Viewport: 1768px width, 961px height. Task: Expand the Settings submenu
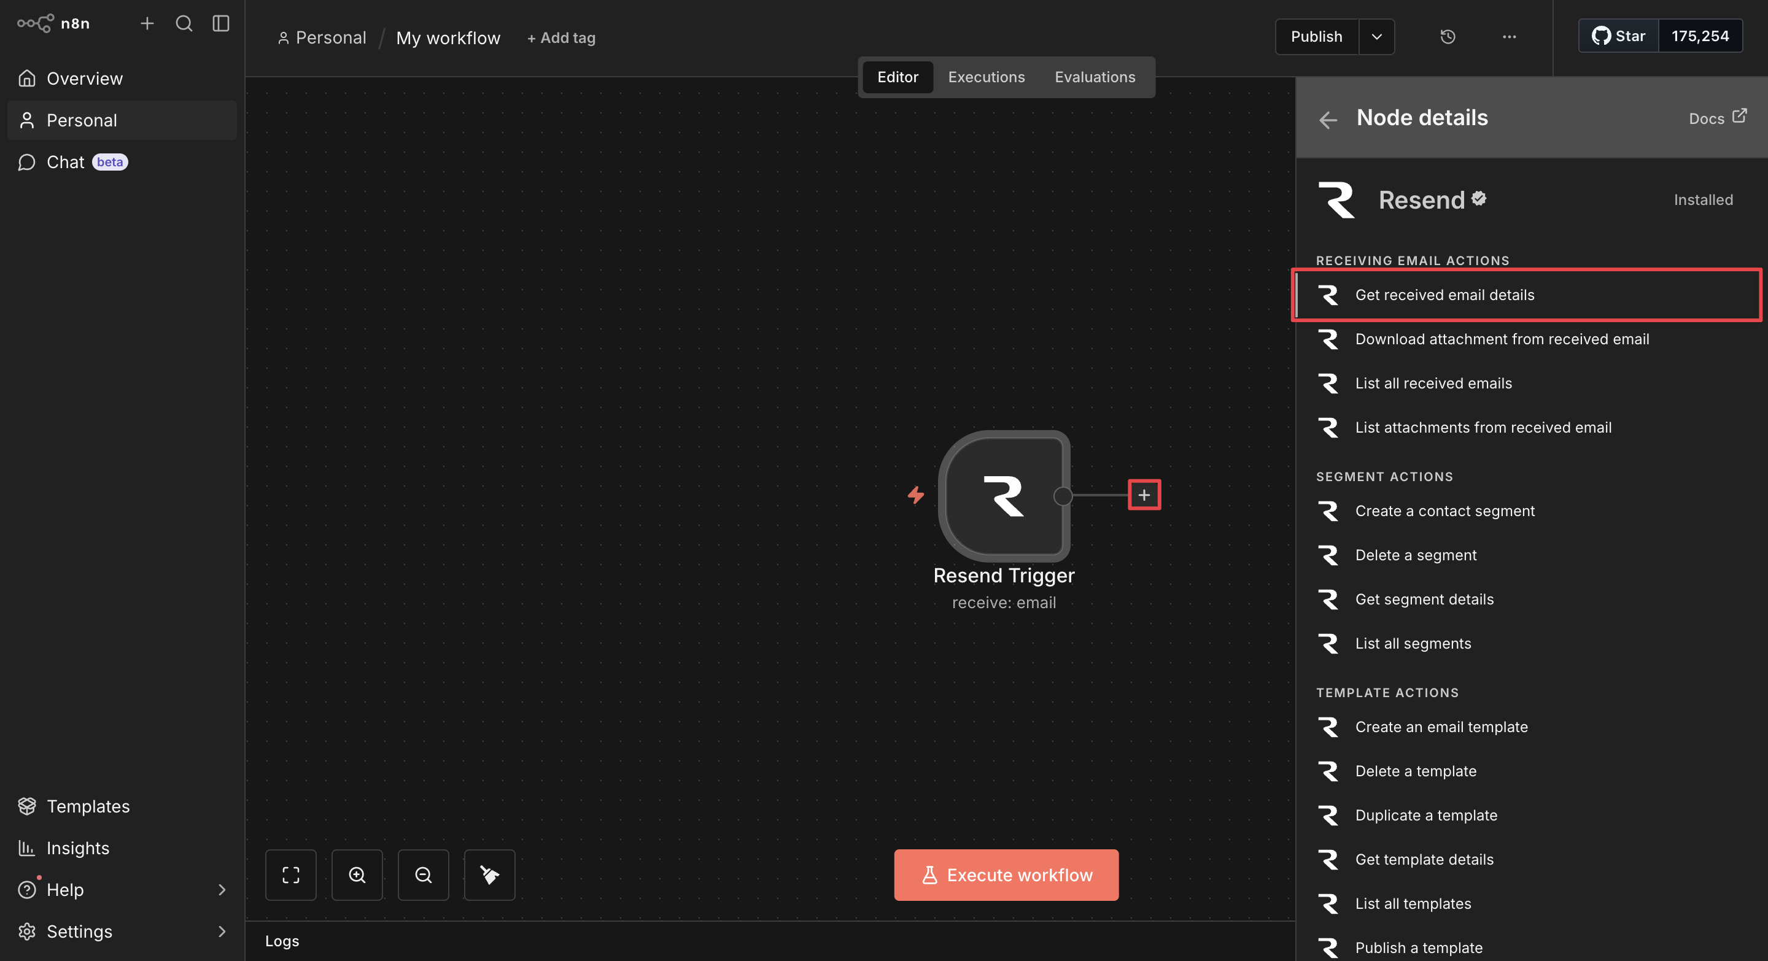pos(221,932)
